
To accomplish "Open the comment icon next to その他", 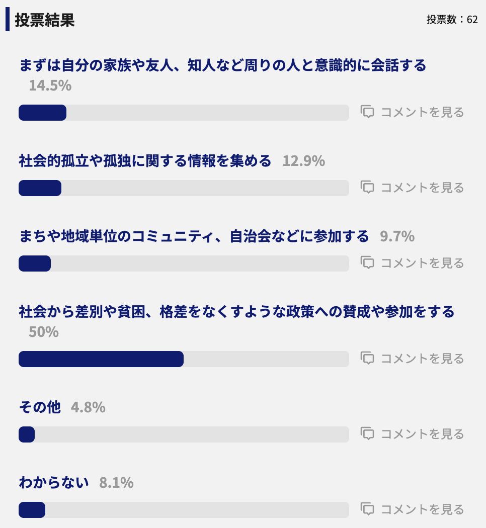I will 369,434.
